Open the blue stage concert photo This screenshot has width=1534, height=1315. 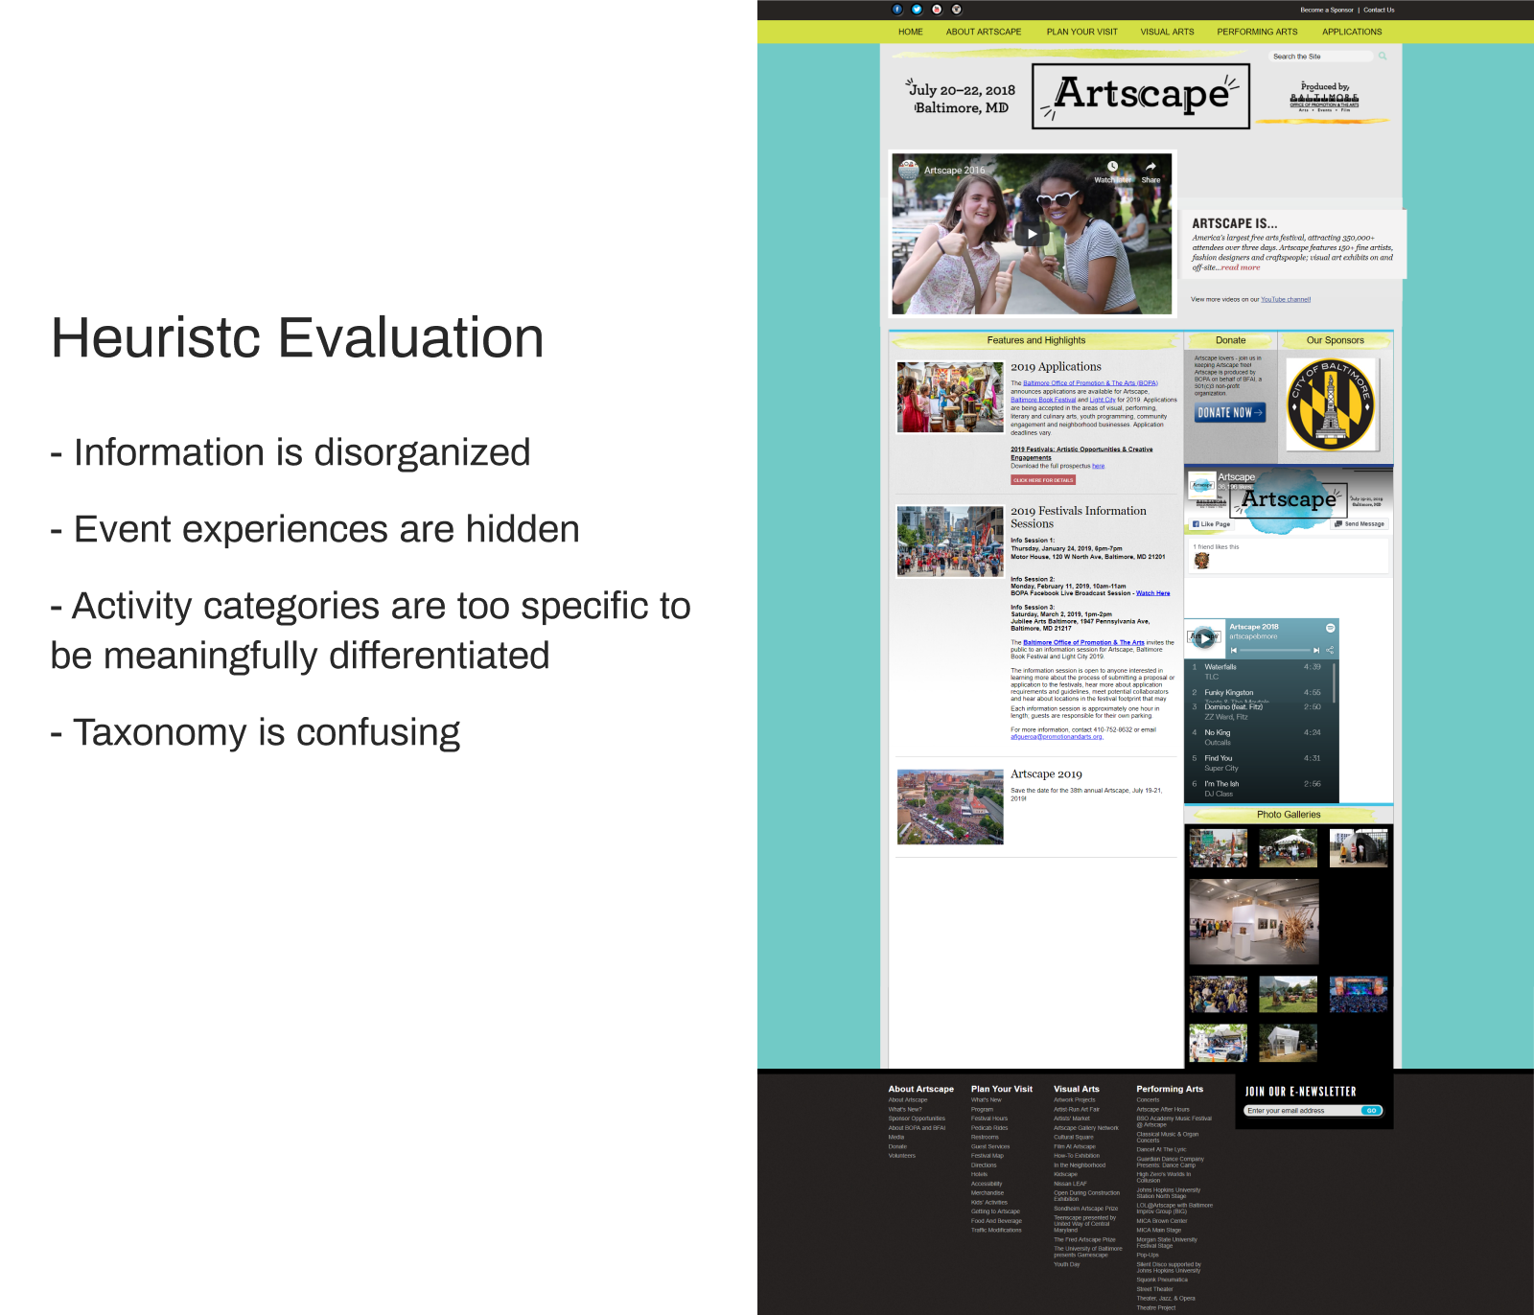click(x=1359, y=995)
